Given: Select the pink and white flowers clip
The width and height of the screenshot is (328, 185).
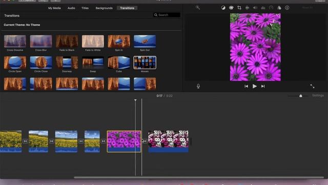Looking at the screenshot, I should [x=168, y=141].
